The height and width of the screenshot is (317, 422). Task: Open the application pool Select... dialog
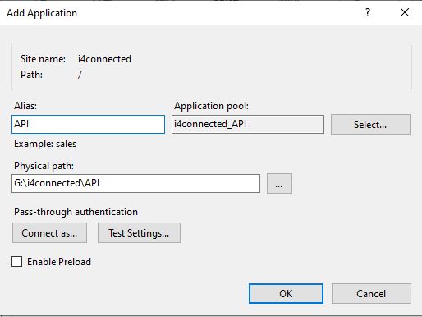(x=370, y=125)
